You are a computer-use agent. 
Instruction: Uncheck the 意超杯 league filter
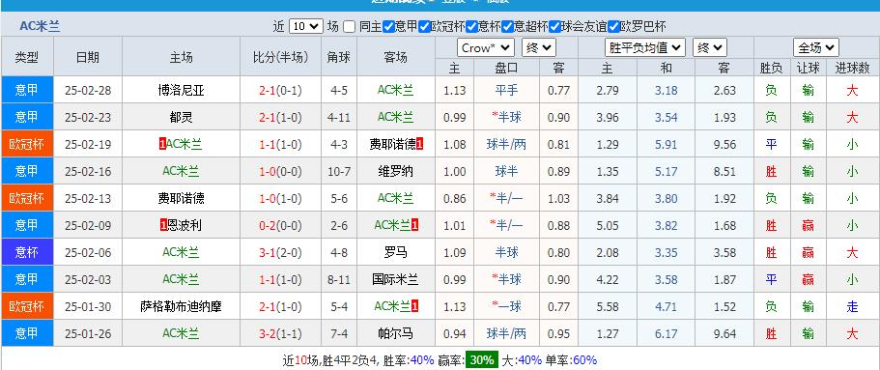(x=507, y=26)
